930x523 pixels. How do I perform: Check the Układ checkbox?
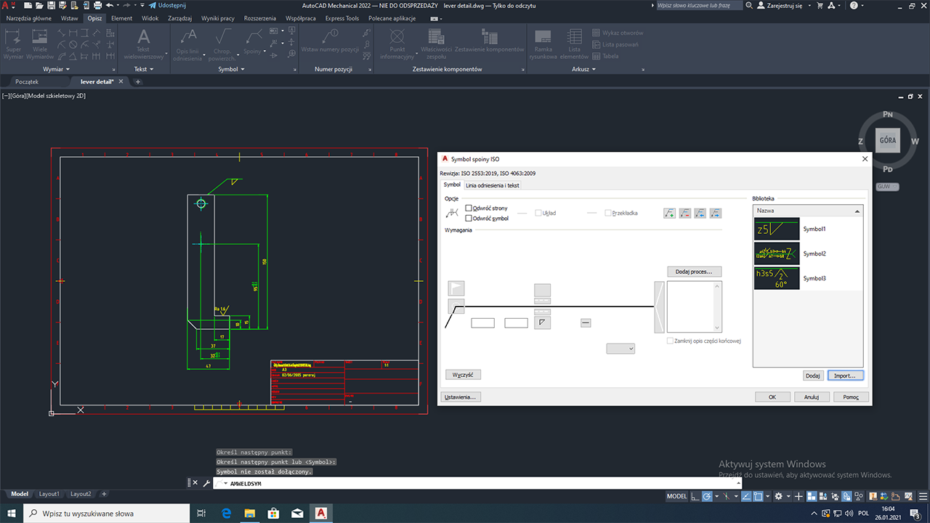tap(538, 213)
